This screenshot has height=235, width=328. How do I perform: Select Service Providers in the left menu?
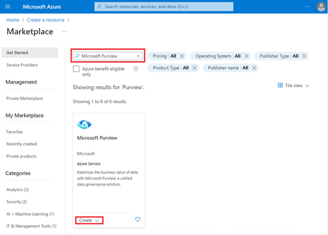pyautogui.click(x=22, y=65)
